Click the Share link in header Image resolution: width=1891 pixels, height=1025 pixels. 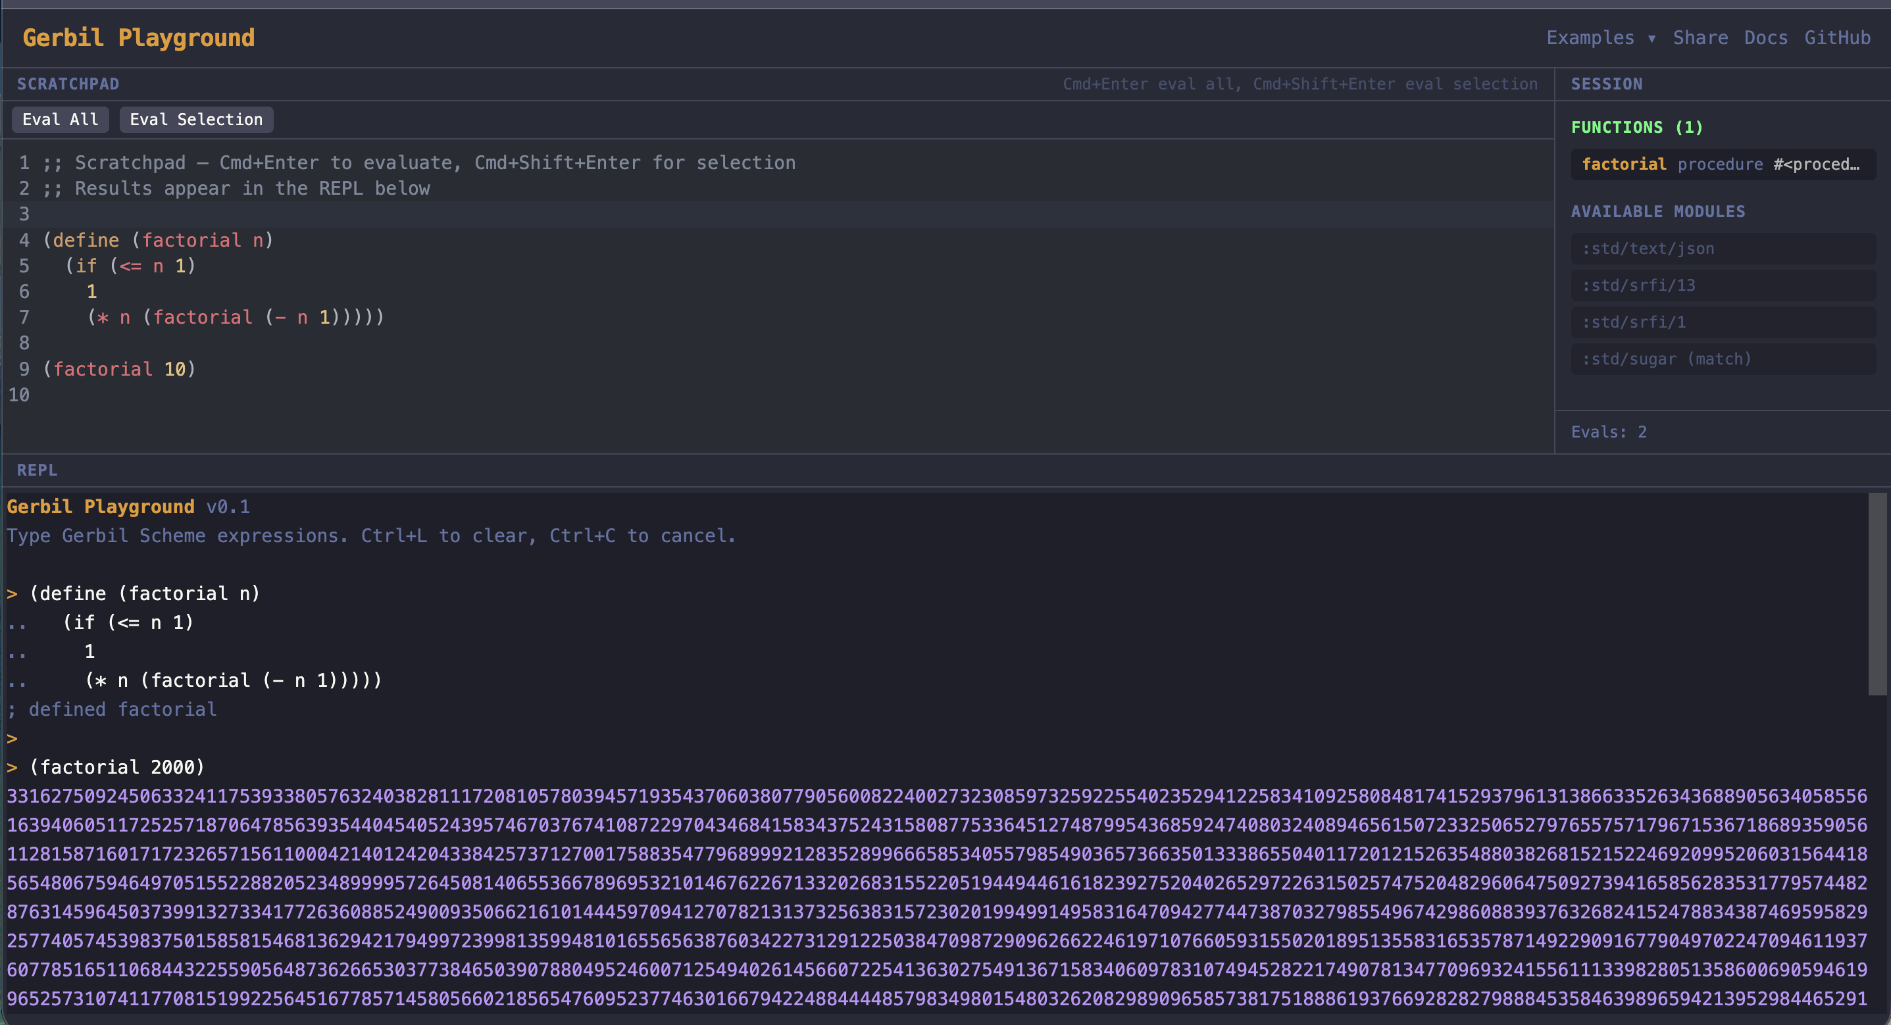coord(1700,38)
